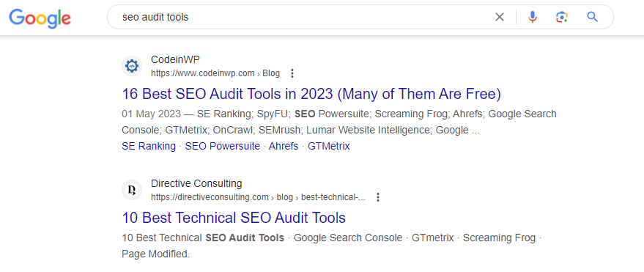Follow the SE Ranking sitelink
This screenshot has width=644, height=272.
[149, 147]
